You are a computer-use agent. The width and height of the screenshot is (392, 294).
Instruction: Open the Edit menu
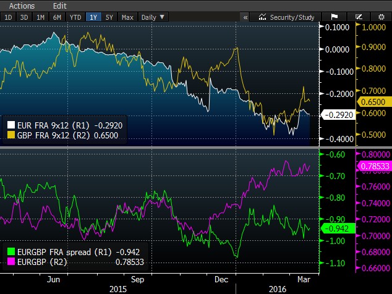(x=59, y=6)
